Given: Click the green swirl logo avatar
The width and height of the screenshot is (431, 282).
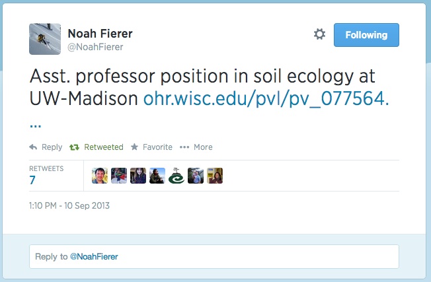Looking at the screenshot, I should [x=176, y=176].
